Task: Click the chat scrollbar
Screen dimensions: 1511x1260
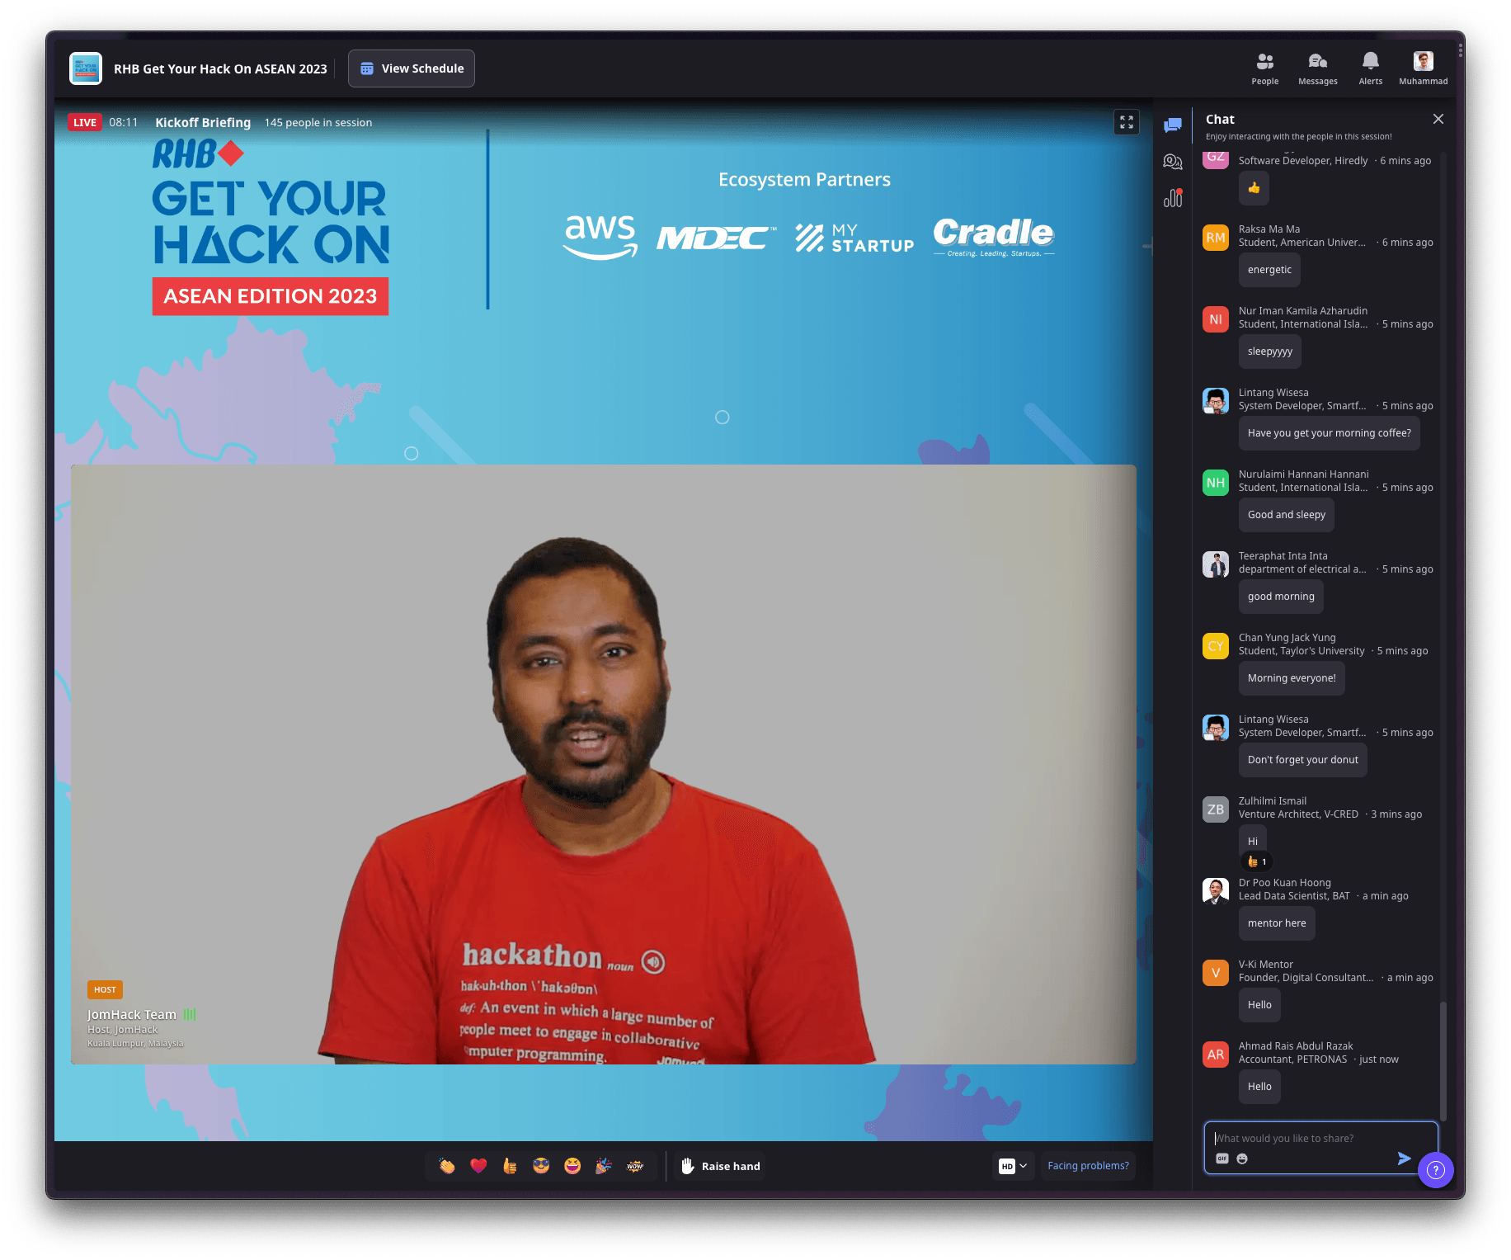Action: [1443, 1056]
